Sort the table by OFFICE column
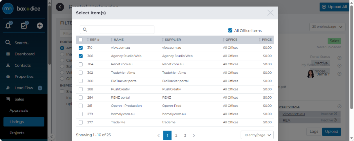The height and width of the screenshot is (141, 354). pyautogui.click(x=230, y=39)
